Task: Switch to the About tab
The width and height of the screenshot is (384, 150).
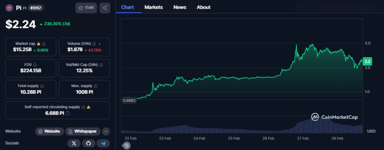Action: point(204,7)
